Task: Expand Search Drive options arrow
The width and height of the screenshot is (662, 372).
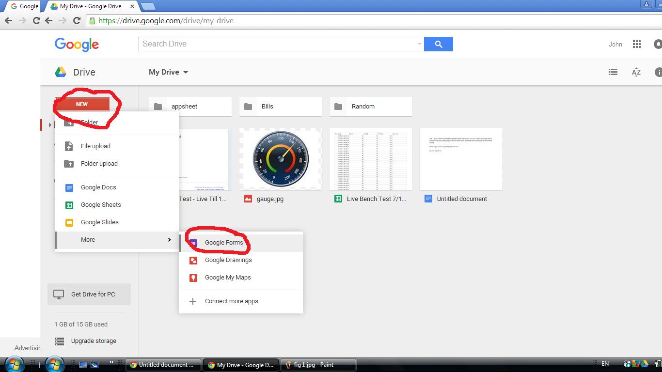Action: (x=419, y=44)
